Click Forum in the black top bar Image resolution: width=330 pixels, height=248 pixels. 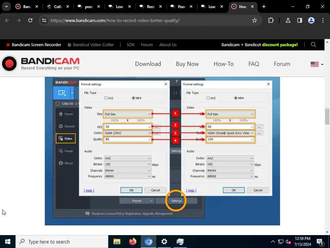147,45
